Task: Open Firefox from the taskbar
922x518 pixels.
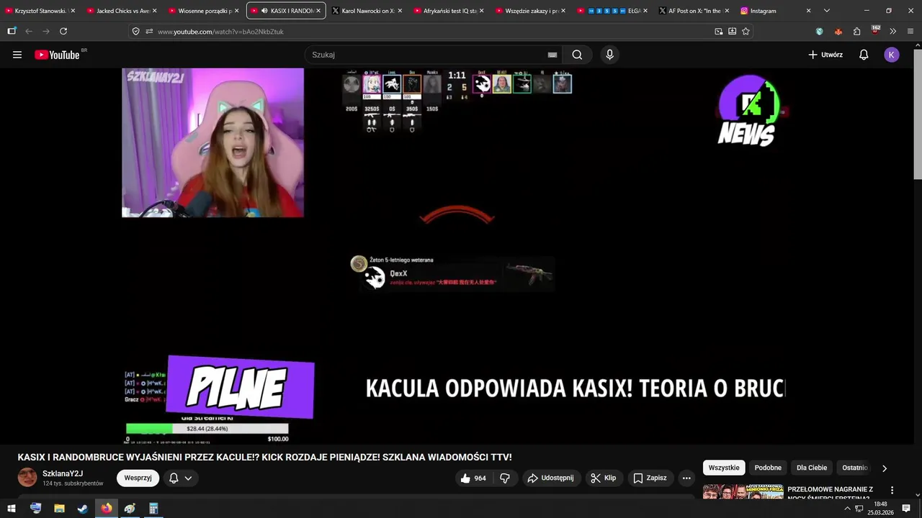Action: click(x=106, y=508)
